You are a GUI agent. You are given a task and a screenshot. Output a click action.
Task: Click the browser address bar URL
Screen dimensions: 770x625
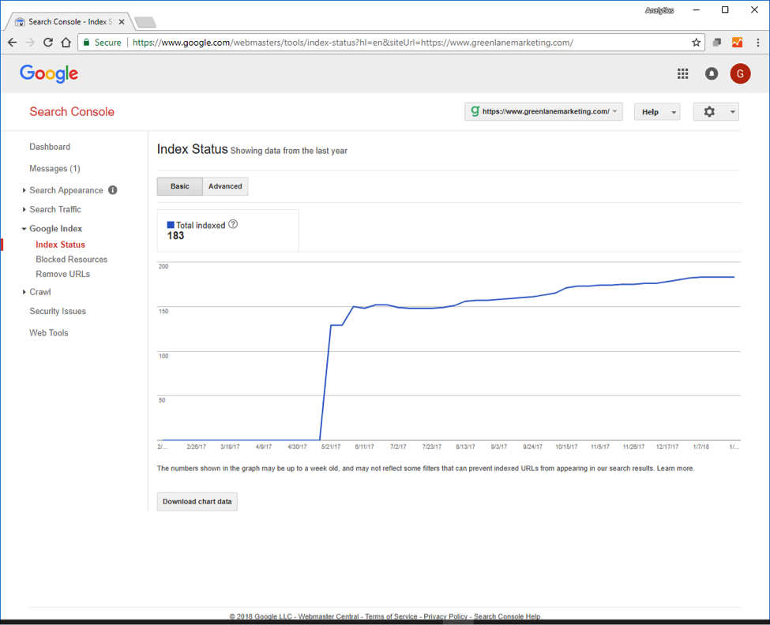[352, 43]
